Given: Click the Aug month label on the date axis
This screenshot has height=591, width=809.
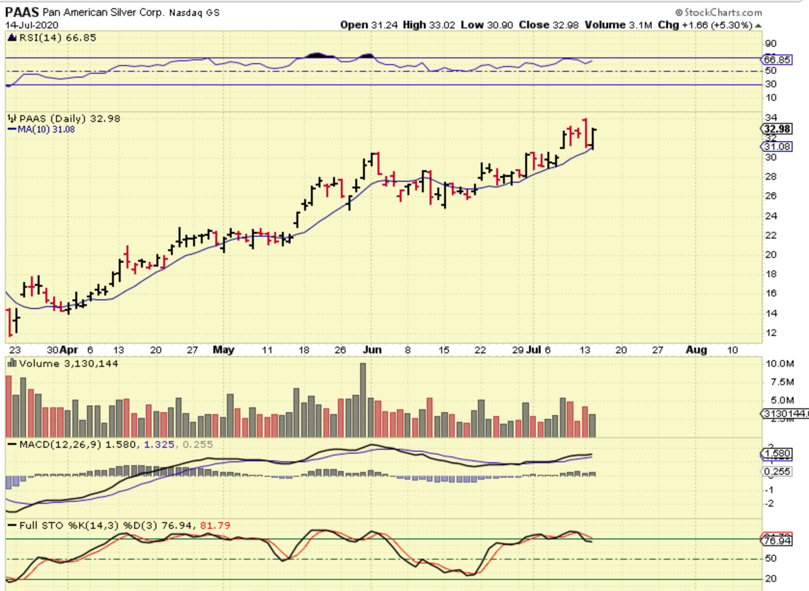Looking at the screenshot, I should tap(696, 350).
